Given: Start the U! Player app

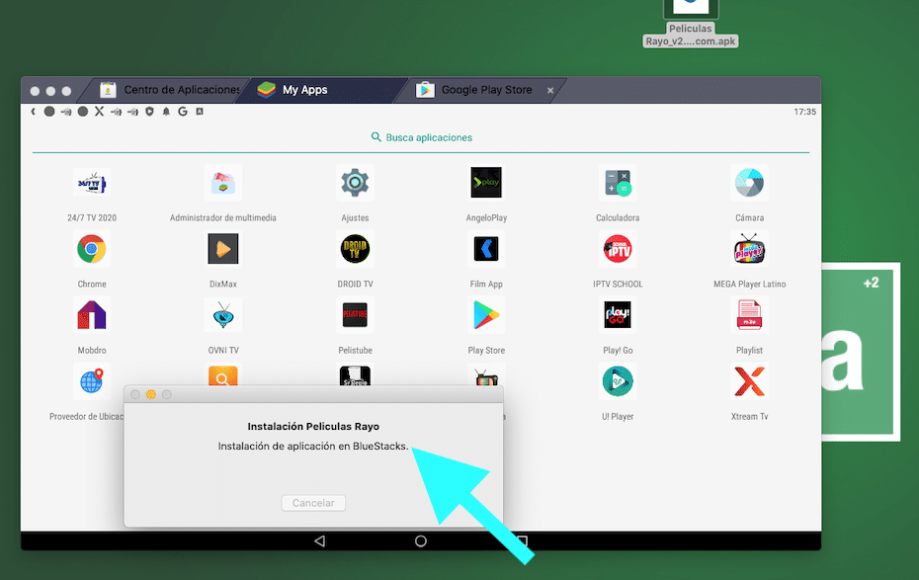Looking at the screenshot, I should point(618,380).
